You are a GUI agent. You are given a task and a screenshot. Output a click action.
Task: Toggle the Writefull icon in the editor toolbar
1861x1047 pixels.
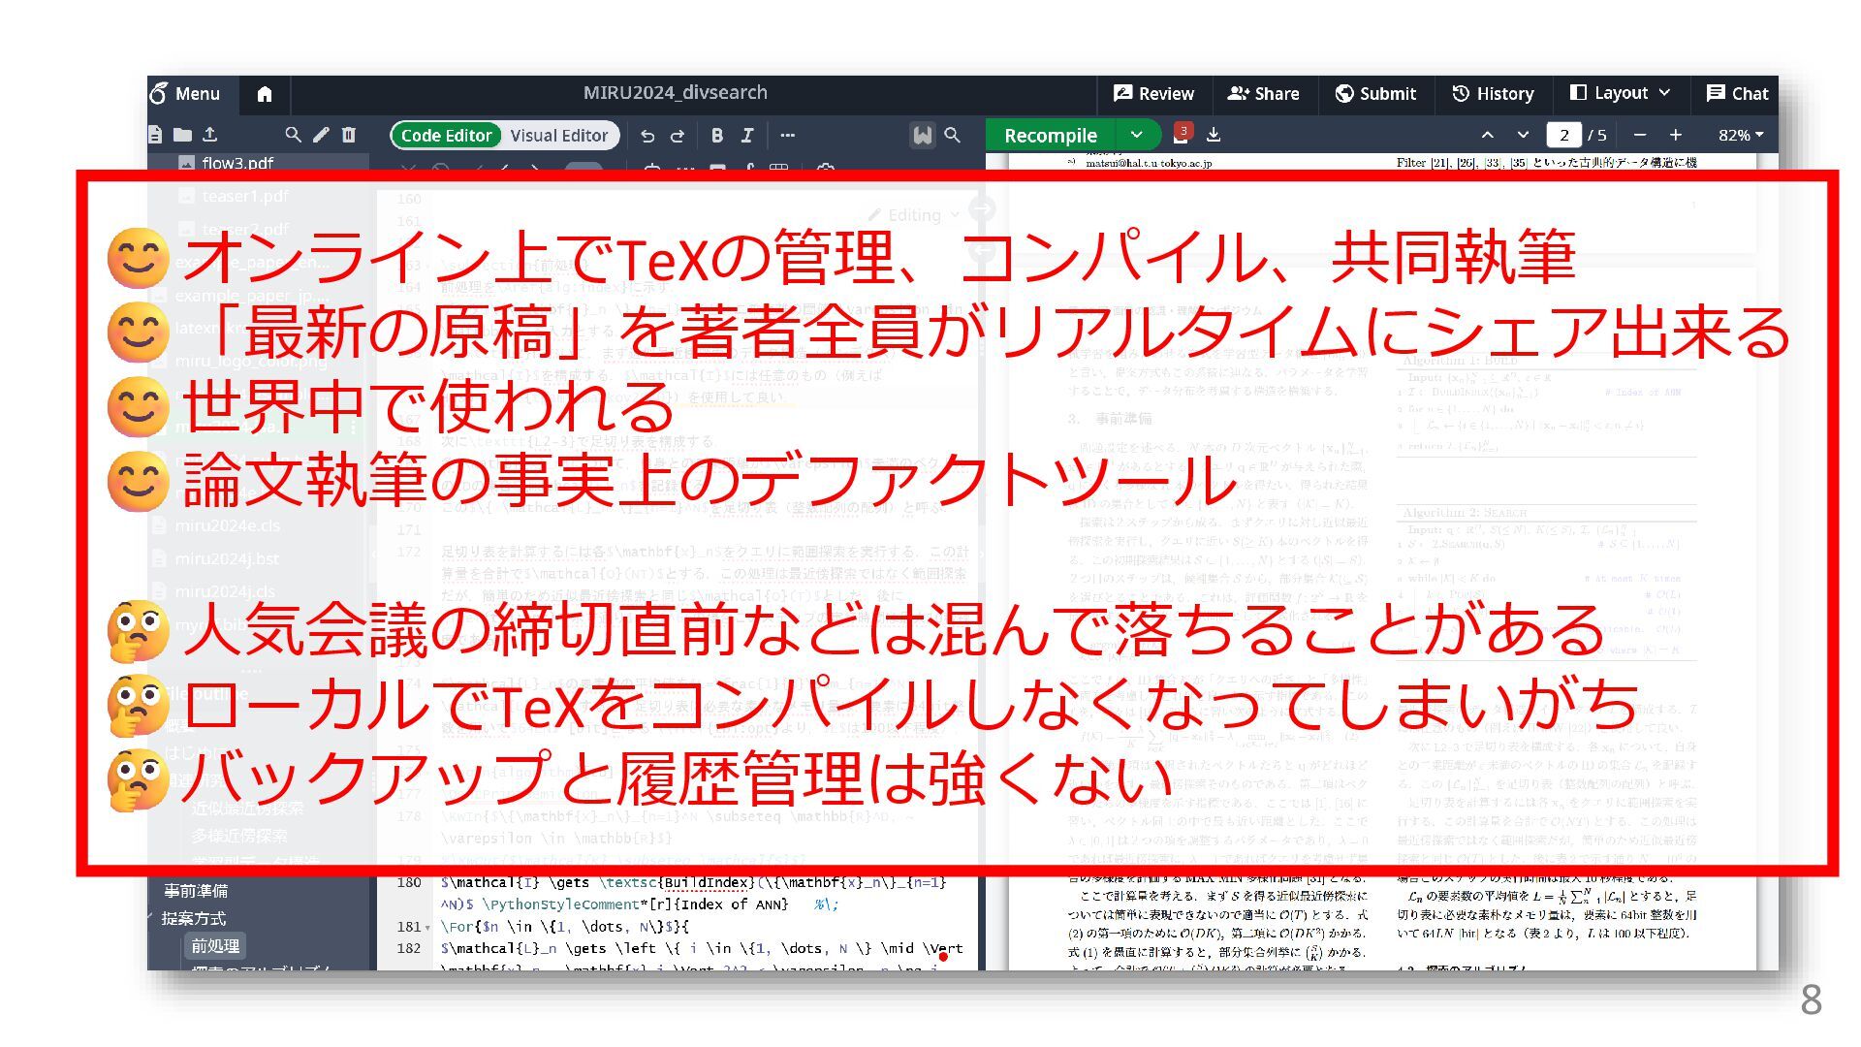coord(923,136)
